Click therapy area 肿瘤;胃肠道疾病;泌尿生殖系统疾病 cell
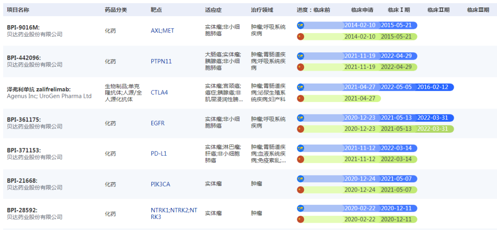This screenshot has width=497, height=230. [268, 93]
